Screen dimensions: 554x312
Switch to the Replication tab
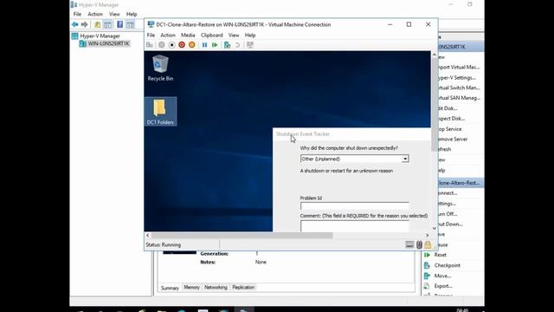(243, 287)
